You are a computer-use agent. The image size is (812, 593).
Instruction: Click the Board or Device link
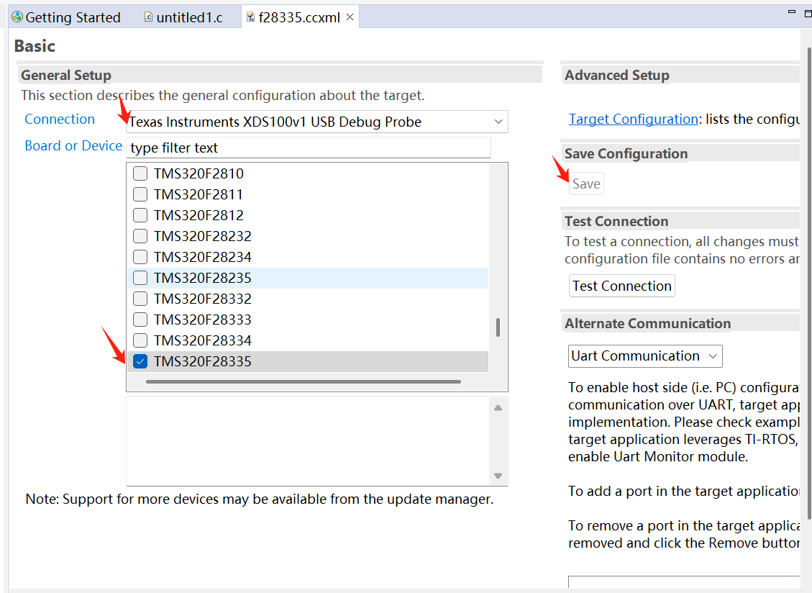[73, 145]
